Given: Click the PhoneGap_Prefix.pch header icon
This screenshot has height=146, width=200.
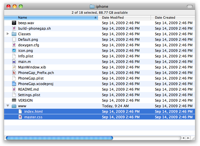Looking at the screenshot, I should (x=14, y=73).
